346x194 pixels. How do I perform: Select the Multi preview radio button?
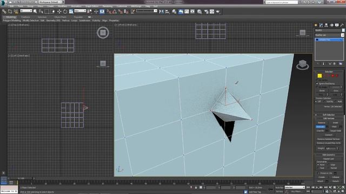[x=336, y=101]
